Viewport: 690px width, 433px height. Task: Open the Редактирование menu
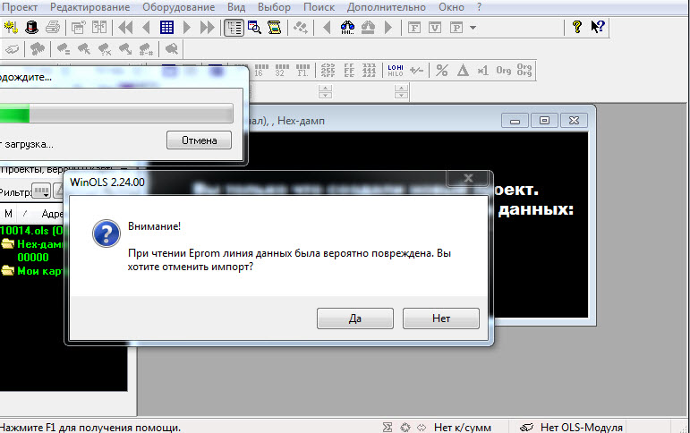pyautogui.click(x=89, y=7)
